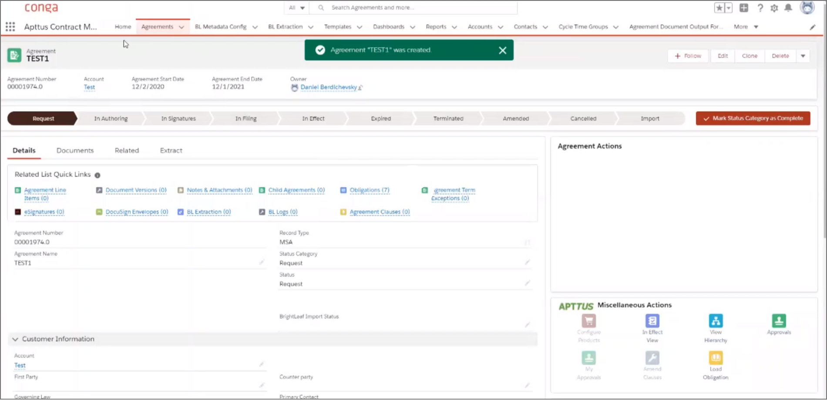Collapse the Customer Information section
Screen dimensions: 827x401
pyautogui.click(x=15, y=339)
